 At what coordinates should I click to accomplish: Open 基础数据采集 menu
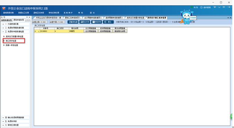pos(9,13)
